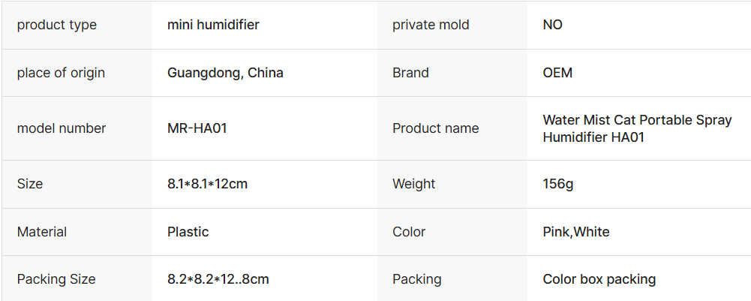Click the 'product type' label cell
Image resolution: width=751 pixels, height=301 pixels.
tap(57, 25)
